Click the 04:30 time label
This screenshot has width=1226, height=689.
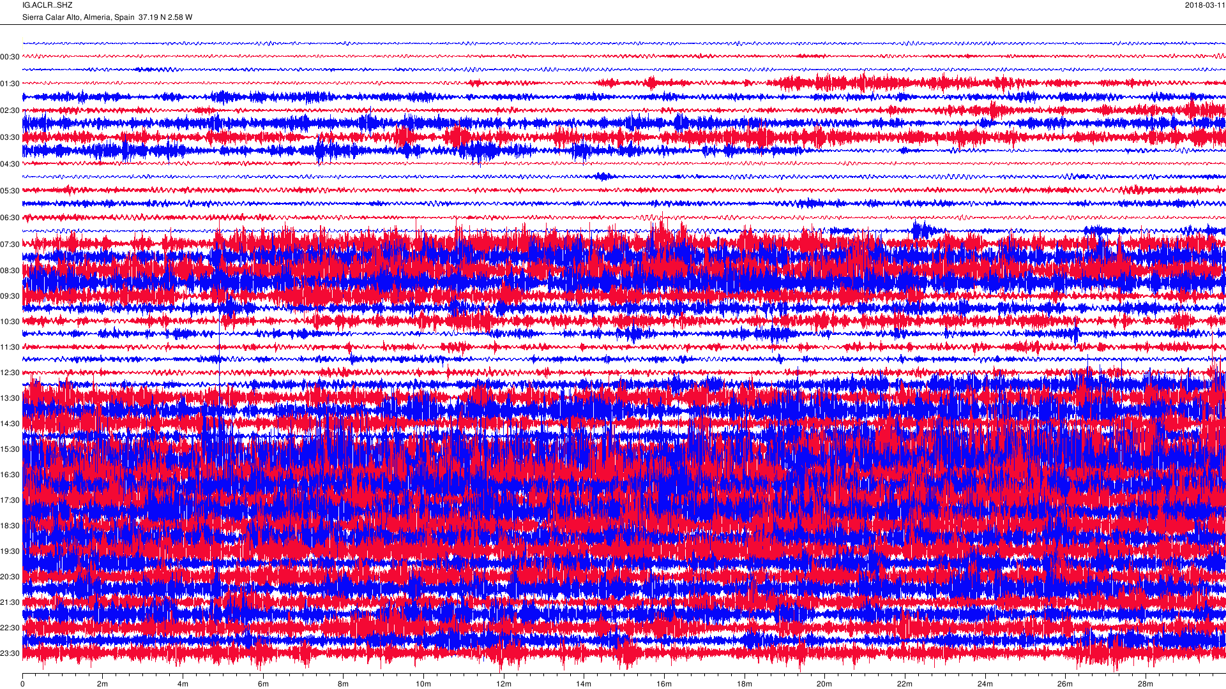coord(10,164)
